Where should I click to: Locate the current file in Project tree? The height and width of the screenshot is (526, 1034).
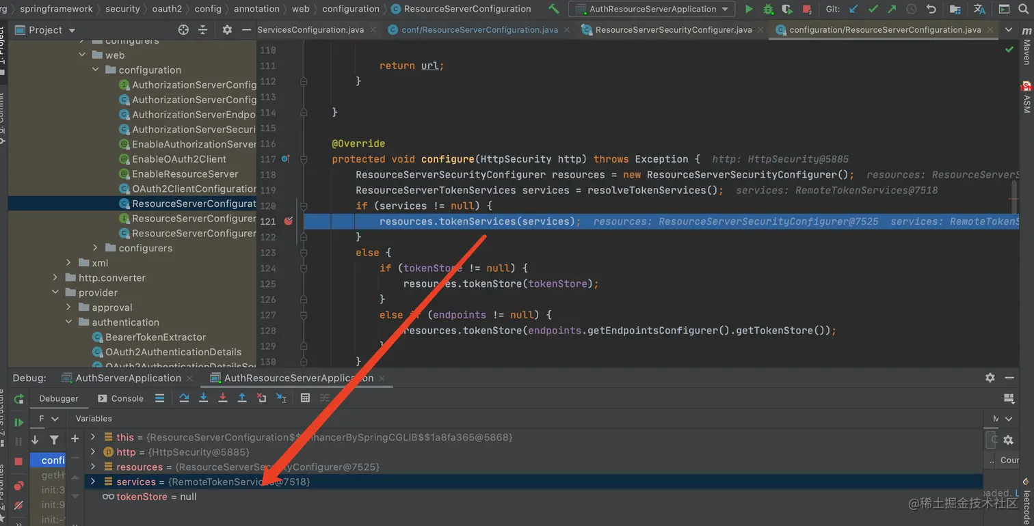(183, 30)
